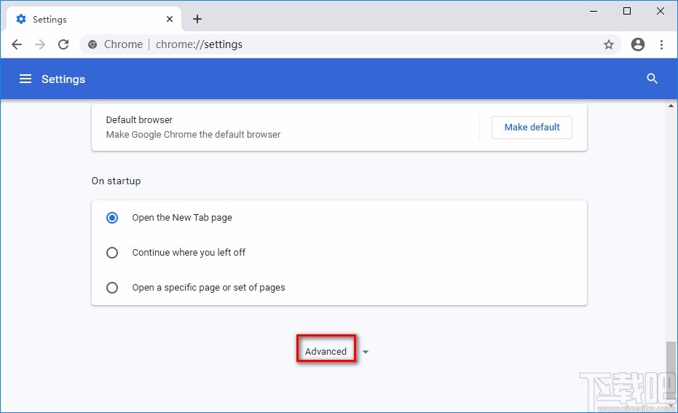Close the Settings tab
This screenshot has width=678, height=413.
point(170,20)
